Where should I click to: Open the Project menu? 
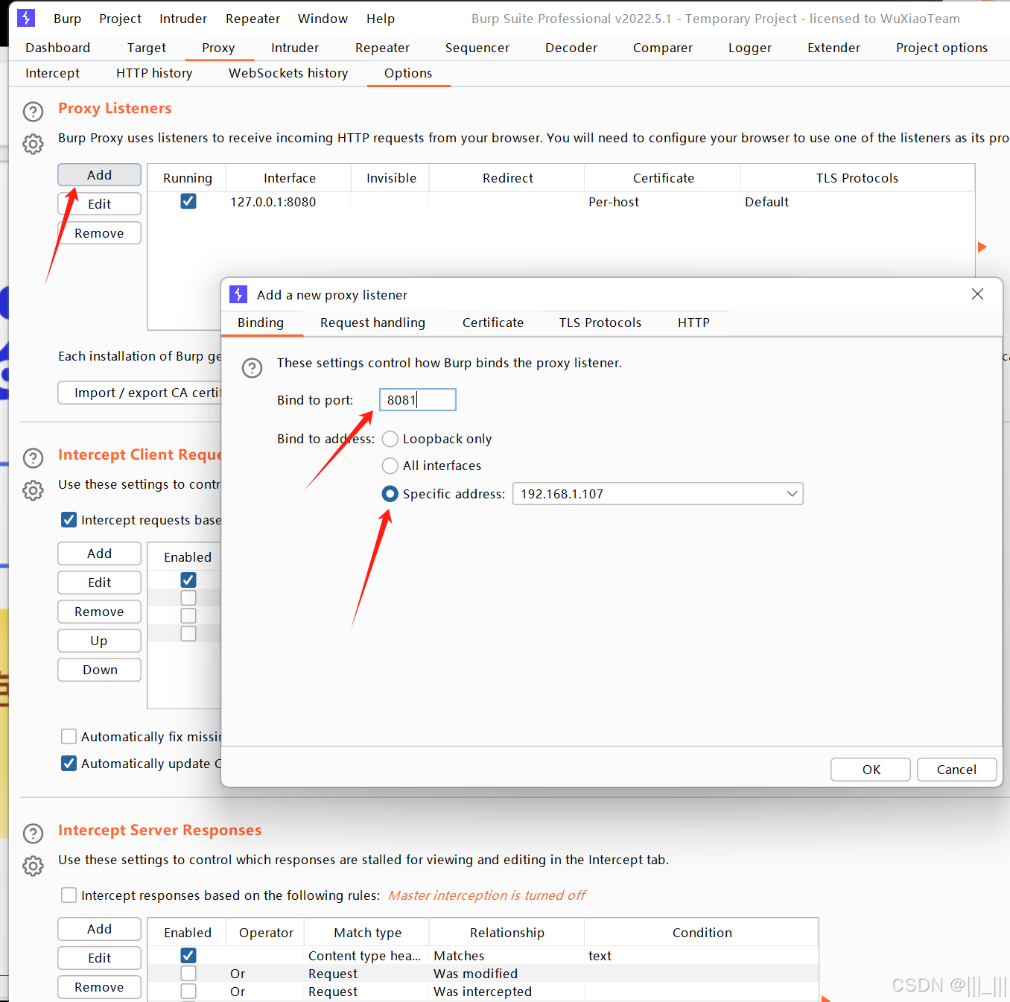click(x=120, y=19)
